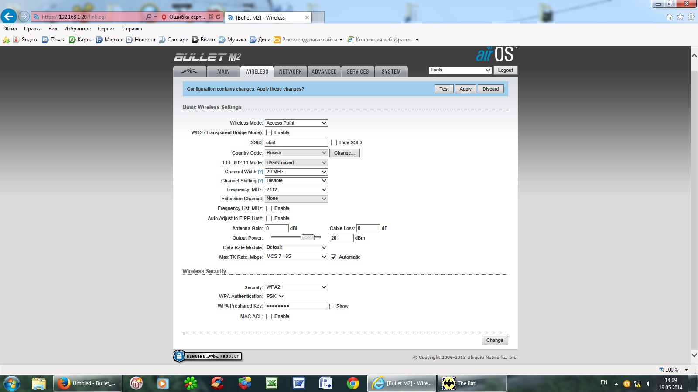Open the Видео bookmark
This screenshot has height=392, width=698.
pyautogui.click(x=203, y=40)
